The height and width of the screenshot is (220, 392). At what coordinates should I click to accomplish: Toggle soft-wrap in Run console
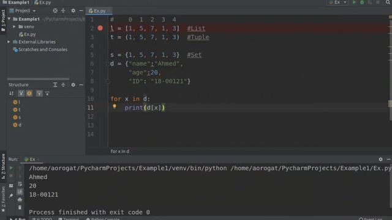(20, 184)
